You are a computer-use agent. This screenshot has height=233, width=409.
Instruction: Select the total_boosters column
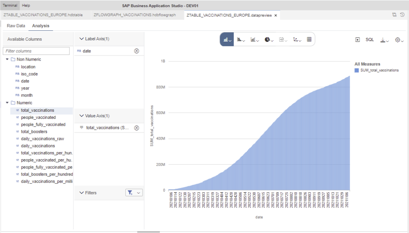pyautogui.click(x=34, y=132)
